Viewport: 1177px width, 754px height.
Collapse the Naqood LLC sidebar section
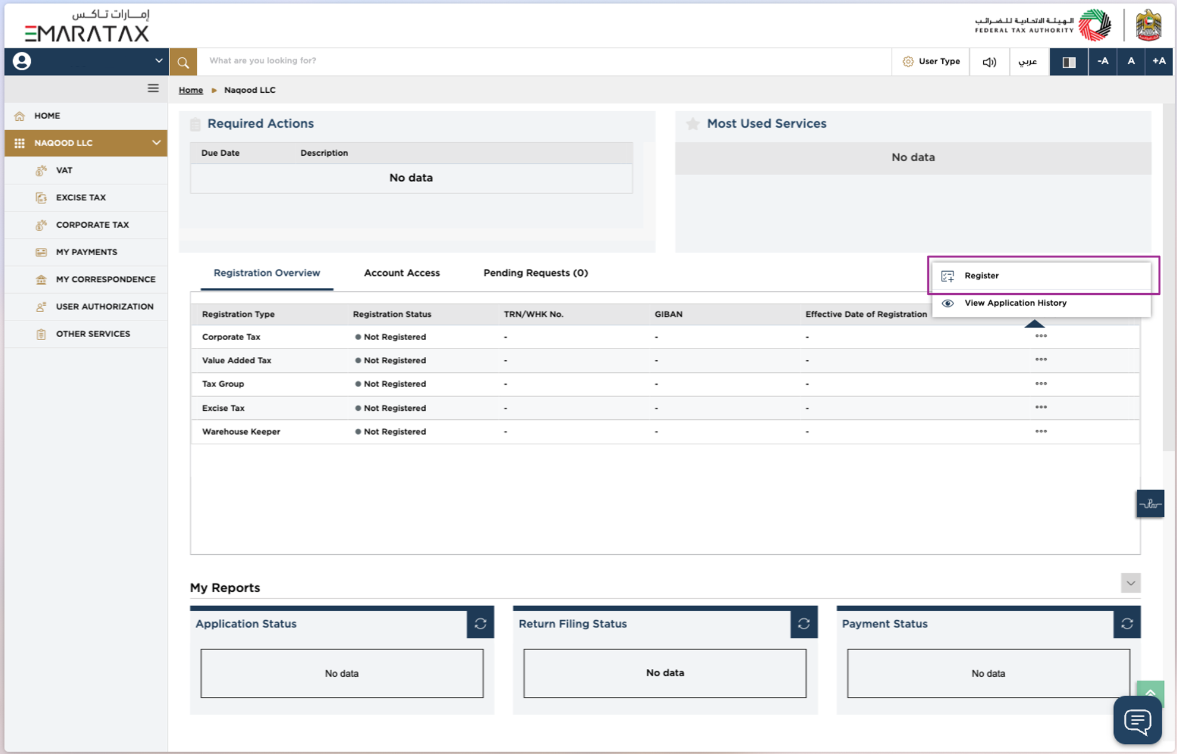click(x=156, y=143)
